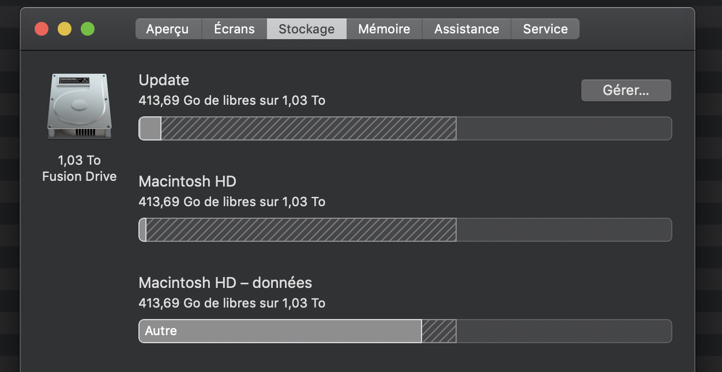The width and height of the screenshot is (722, 372).
Task: Click the 1,03 To Fusion Drive label
Action: 80,168
